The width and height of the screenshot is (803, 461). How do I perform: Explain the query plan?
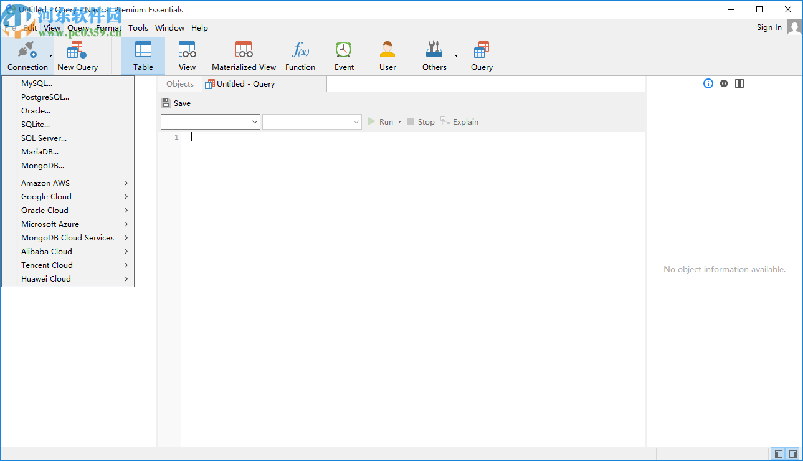pos(460,122)
